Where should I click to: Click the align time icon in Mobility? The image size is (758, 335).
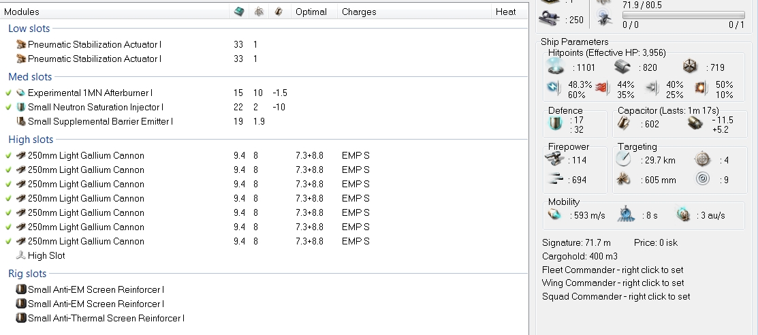[x=627, y=215]
